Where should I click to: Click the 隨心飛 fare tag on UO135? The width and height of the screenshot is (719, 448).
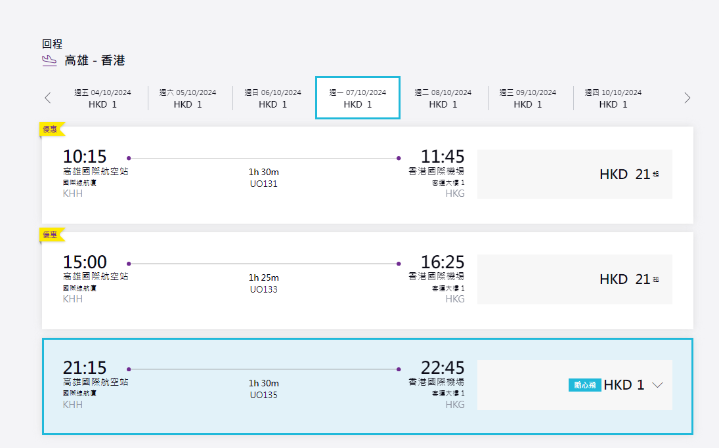[584, 385]
